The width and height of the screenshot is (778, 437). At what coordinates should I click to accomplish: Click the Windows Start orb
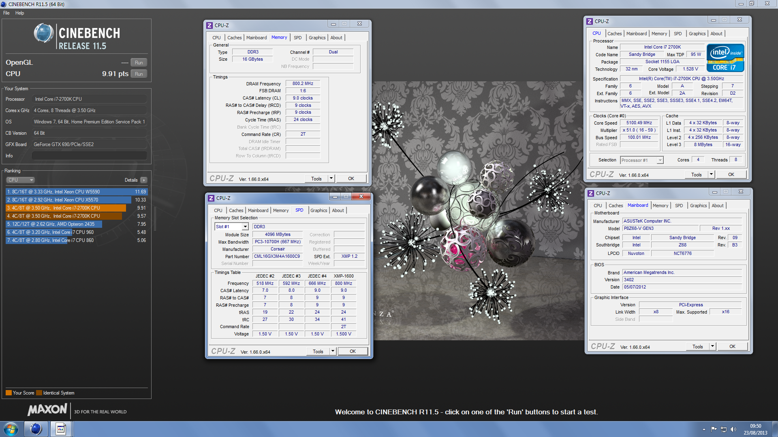click(11, 429)
